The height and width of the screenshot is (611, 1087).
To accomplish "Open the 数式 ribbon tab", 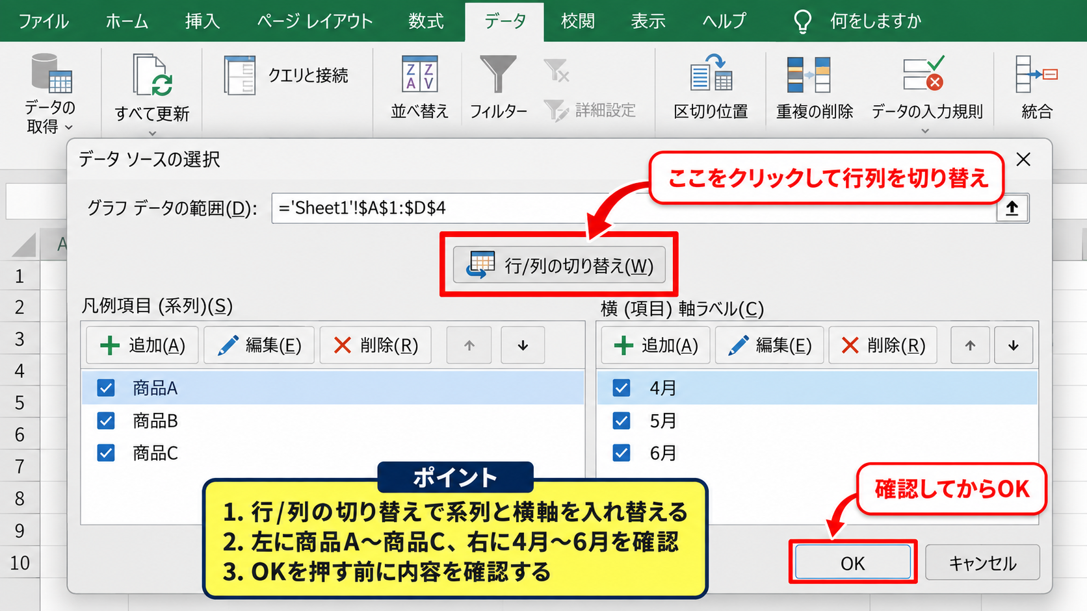I will 426,21.
